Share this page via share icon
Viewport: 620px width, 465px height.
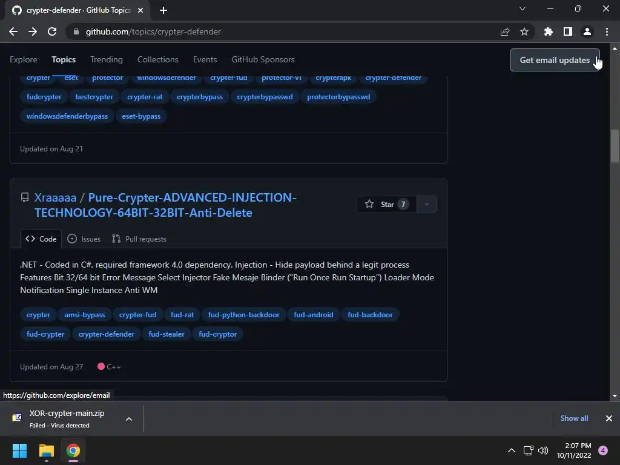[x=505, y=31]
